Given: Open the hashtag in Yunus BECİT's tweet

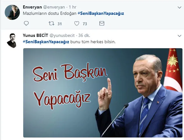Looking at the screenshot, I should click(46, 42).
